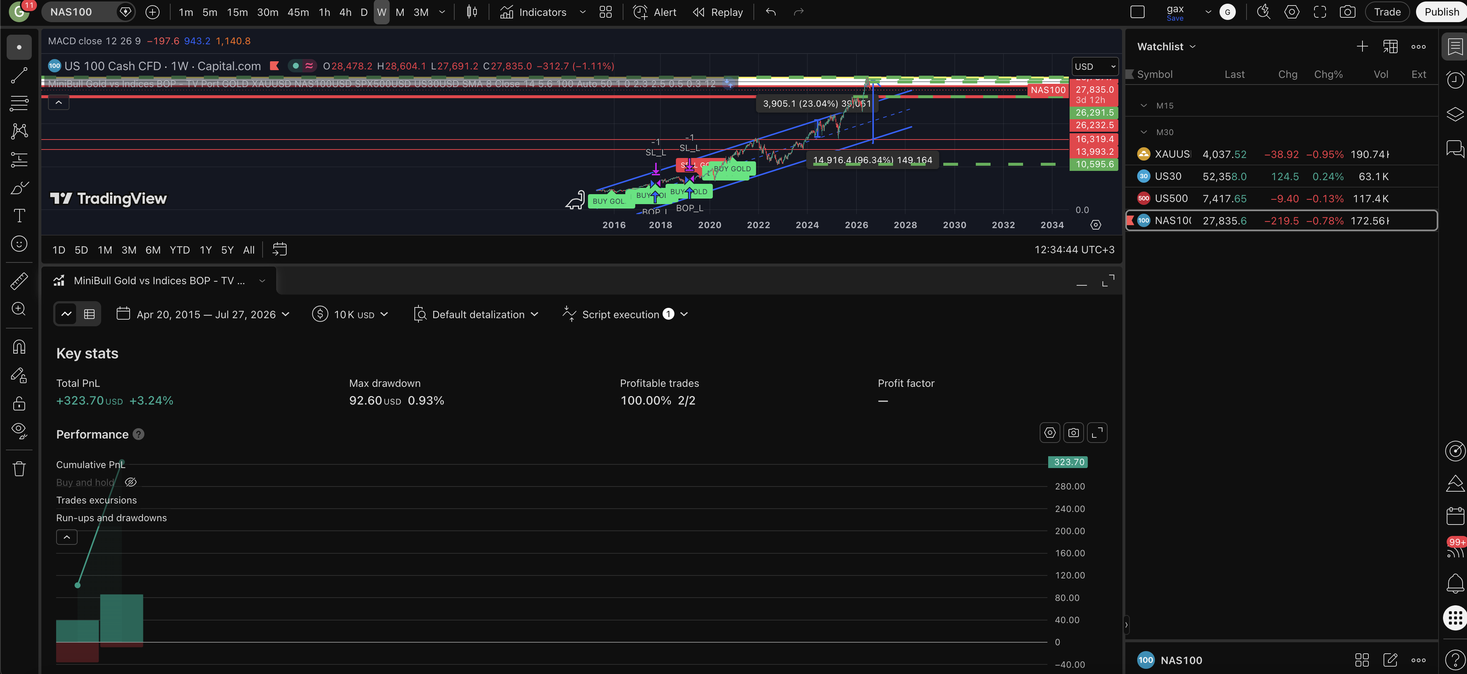The width and height of the screenshot is (1467, 674).
Task: Click the Publish button
Action: [x=1441, y=12]
